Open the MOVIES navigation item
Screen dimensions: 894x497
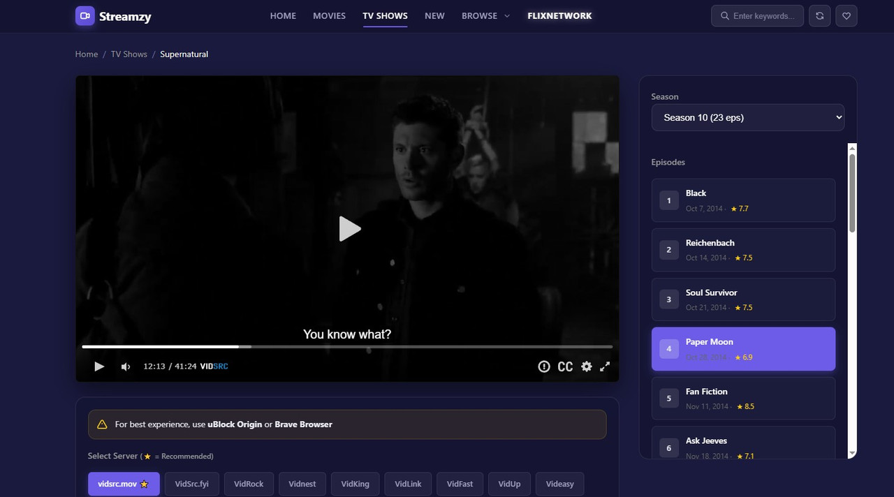tap(329, 15)
